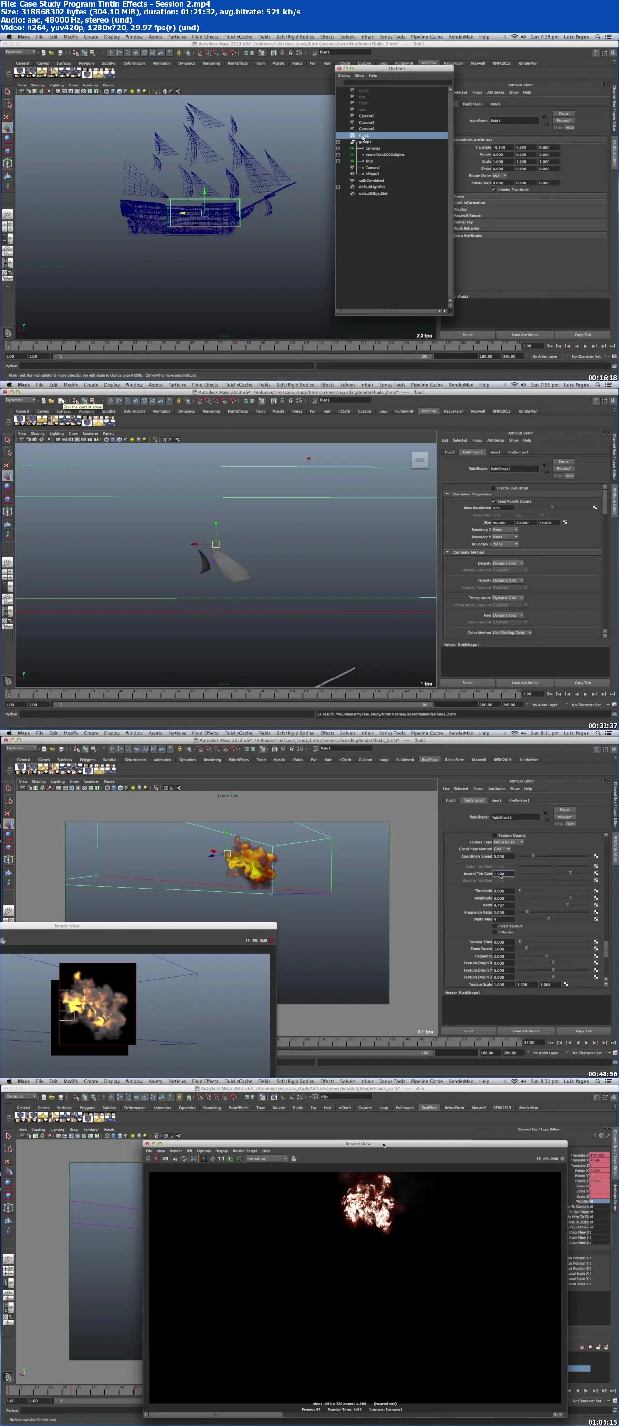The width and height of the screenshot is (619, 1426).
Task: Enable the Disable Evaluation checkbox
Action: (494, 488)
